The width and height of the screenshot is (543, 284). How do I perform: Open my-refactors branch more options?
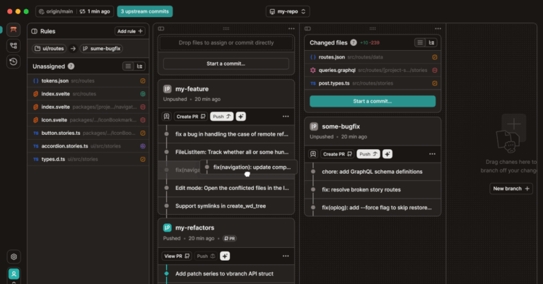(286, 256)
